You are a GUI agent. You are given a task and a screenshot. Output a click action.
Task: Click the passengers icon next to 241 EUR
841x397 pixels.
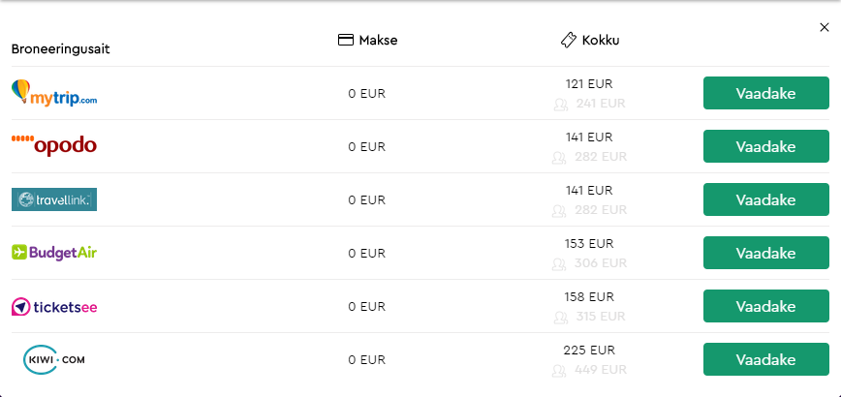(x=560, y=104)
